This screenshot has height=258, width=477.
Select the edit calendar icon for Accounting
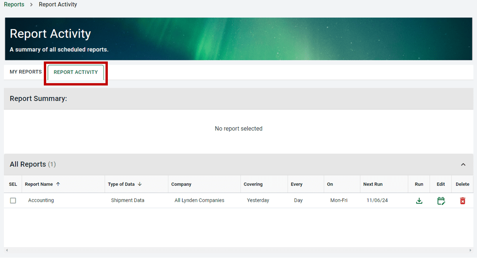[441, 200]
